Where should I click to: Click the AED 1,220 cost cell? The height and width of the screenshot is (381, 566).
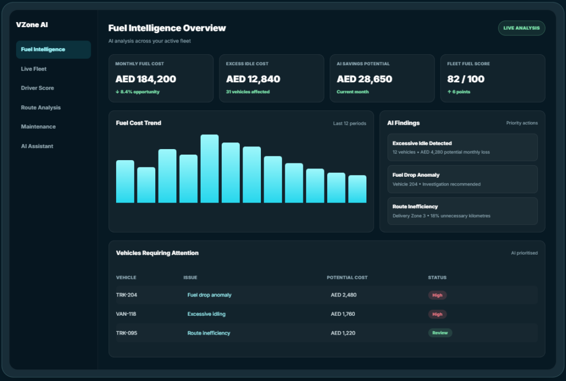(343, 333)
